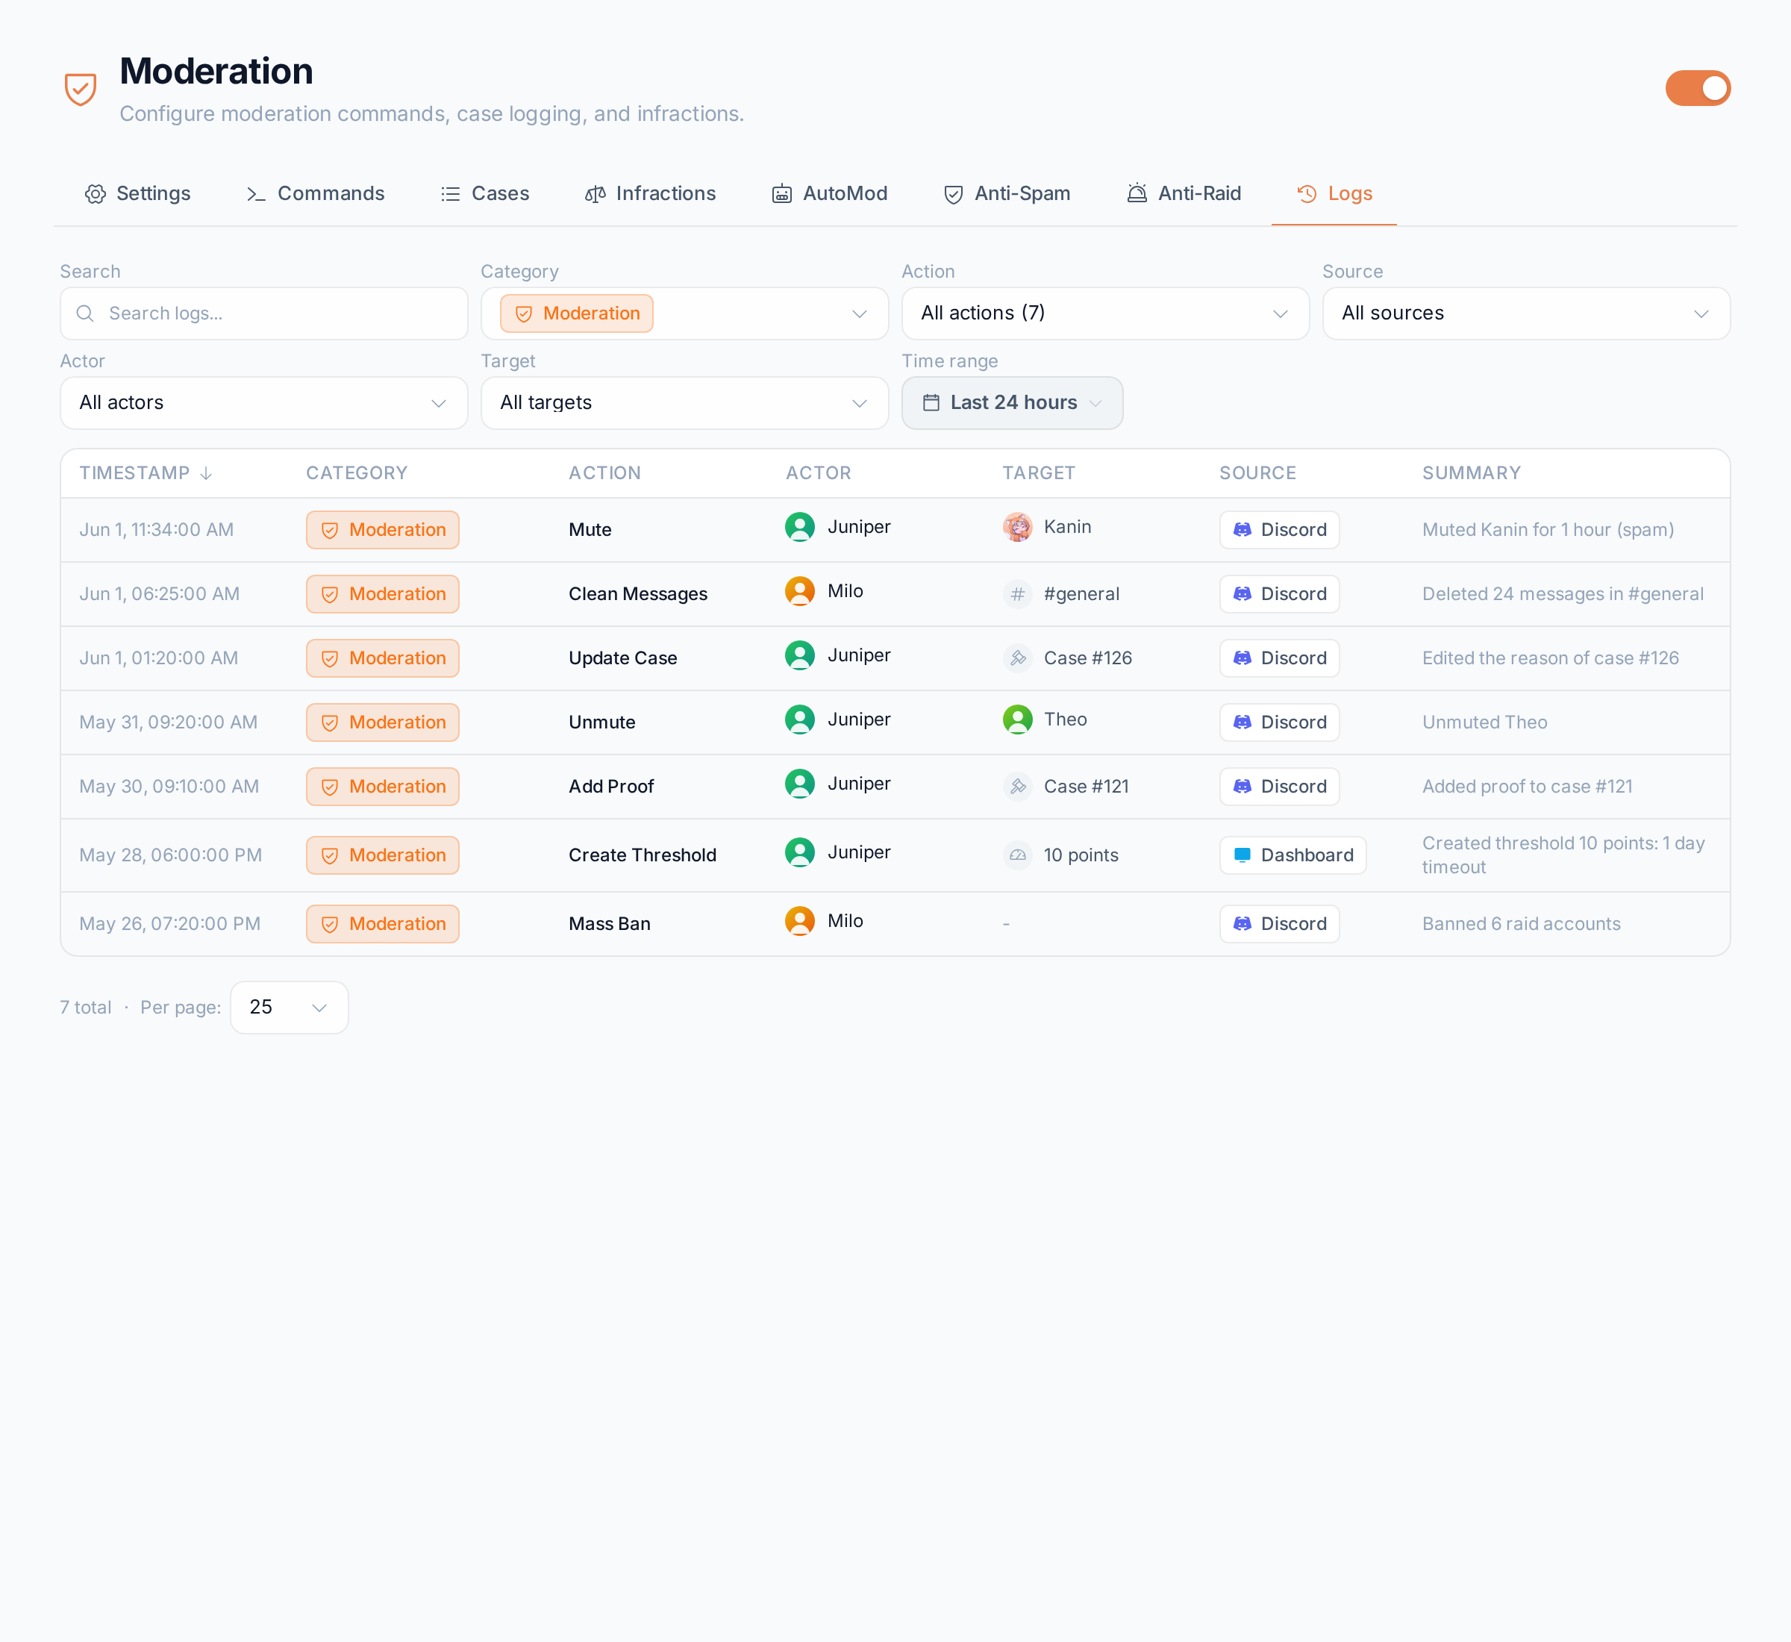The image size is (1791, 1642).
Task: Expand the All actors dropdown
Action: point(264,402)
